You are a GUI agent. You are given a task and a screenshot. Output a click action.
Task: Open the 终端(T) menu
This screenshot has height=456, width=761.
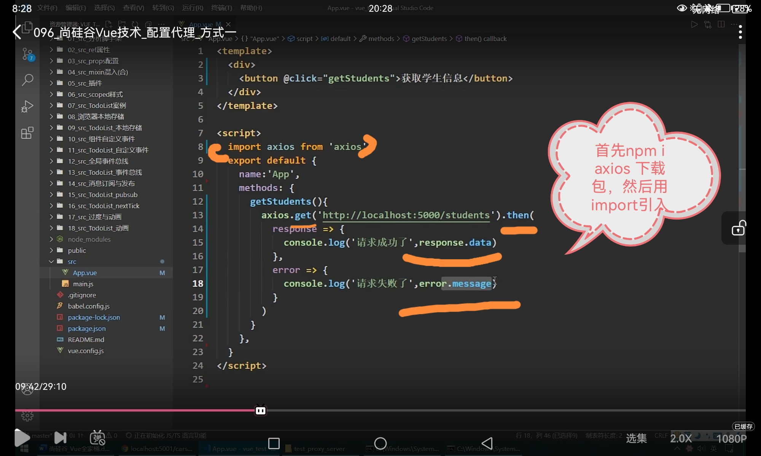(221, 8)
